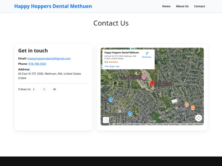Open the About Us page
The height and width of the screenshot is (166, 222).
(182, 6)
